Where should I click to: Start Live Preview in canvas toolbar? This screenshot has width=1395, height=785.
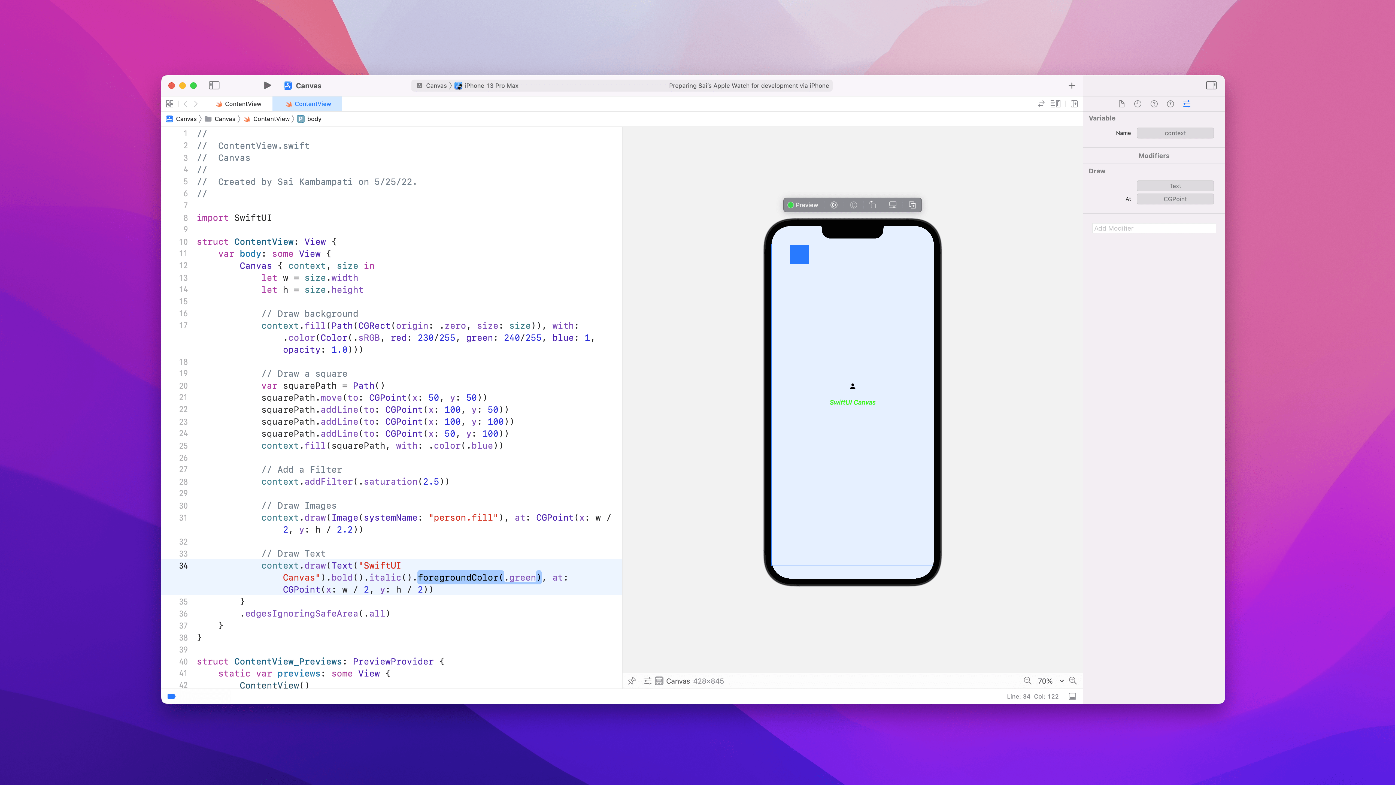tap(834, 205)
